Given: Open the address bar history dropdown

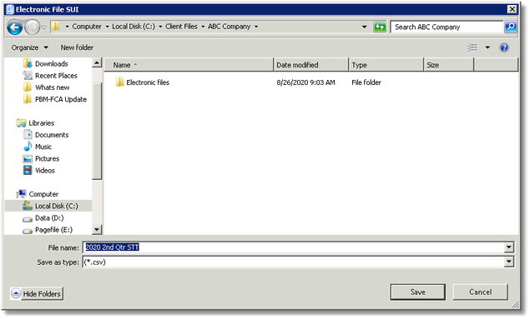Looking at the screenshot, I should 364,27.
